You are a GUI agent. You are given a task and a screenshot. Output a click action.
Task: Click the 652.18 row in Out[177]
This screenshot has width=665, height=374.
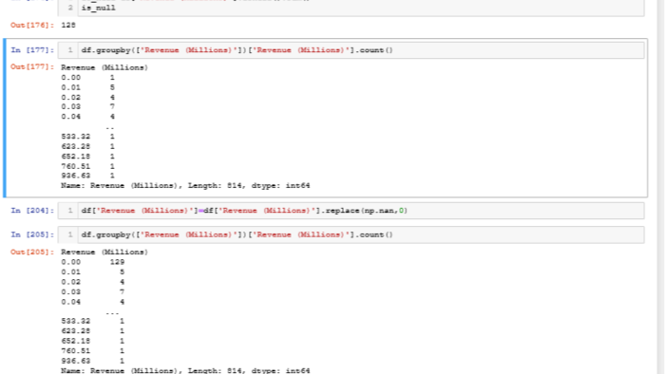coord(87,157)
